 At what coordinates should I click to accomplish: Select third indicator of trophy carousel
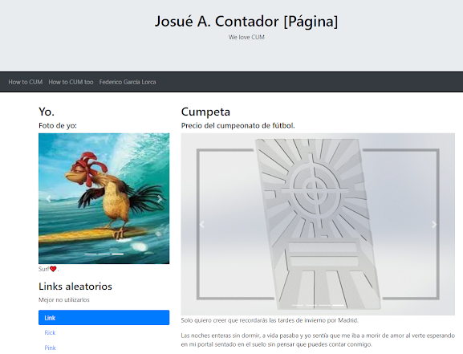325,305
